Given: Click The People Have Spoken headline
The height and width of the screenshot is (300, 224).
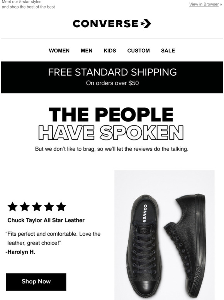Looking at the screenshot, I should [111, 123].
